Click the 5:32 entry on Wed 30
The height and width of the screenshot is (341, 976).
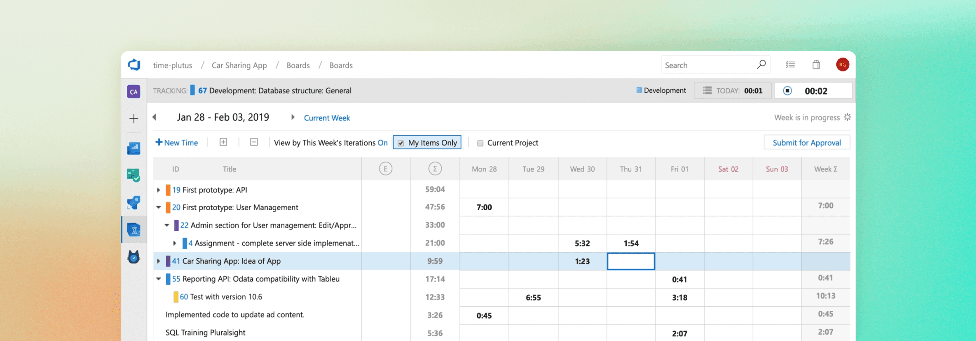coord(582,244)
